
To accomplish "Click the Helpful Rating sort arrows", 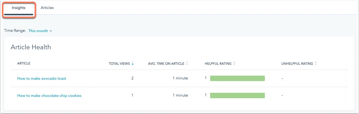I will click(234, 63).
